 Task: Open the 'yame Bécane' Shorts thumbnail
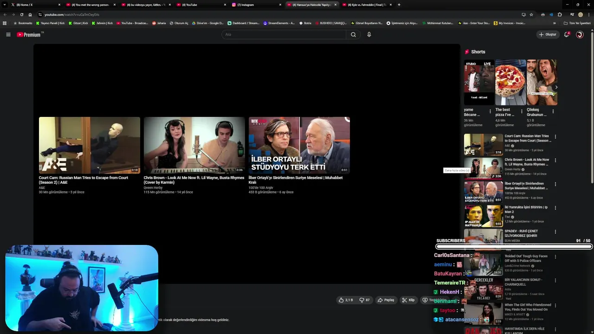coord(479,82)
